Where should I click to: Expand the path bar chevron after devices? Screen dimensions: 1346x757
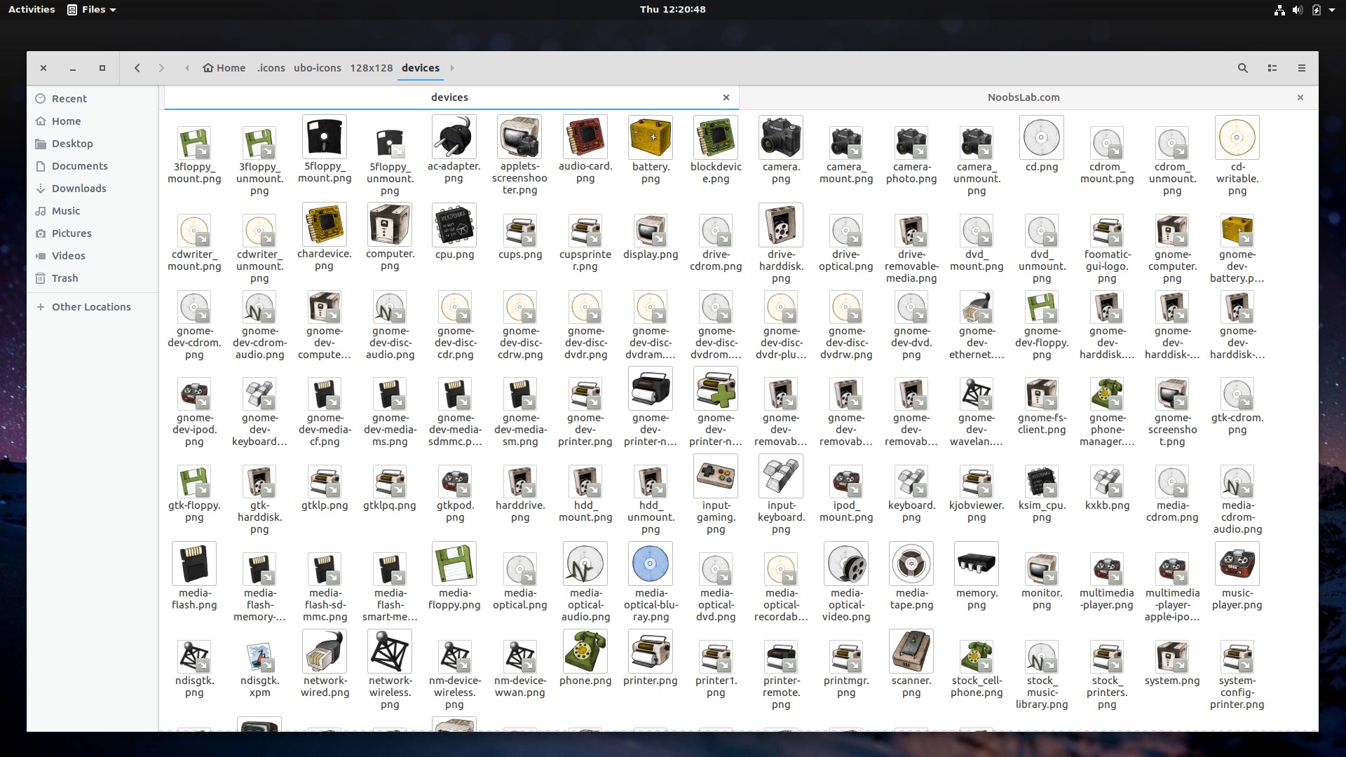coord(452,68)
